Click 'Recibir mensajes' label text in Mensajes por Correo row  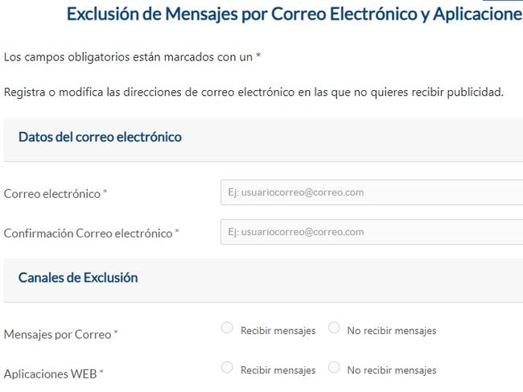coord(278,331)
